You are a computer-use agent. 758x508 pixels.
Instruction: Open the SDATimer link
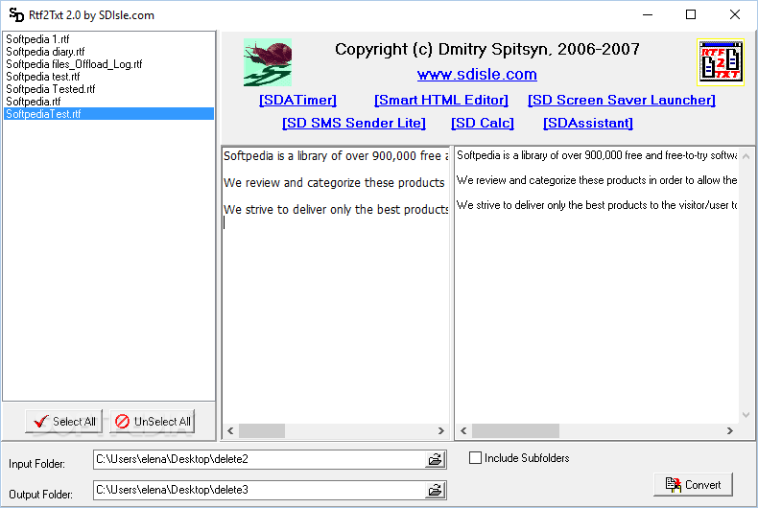click(297, 100)
